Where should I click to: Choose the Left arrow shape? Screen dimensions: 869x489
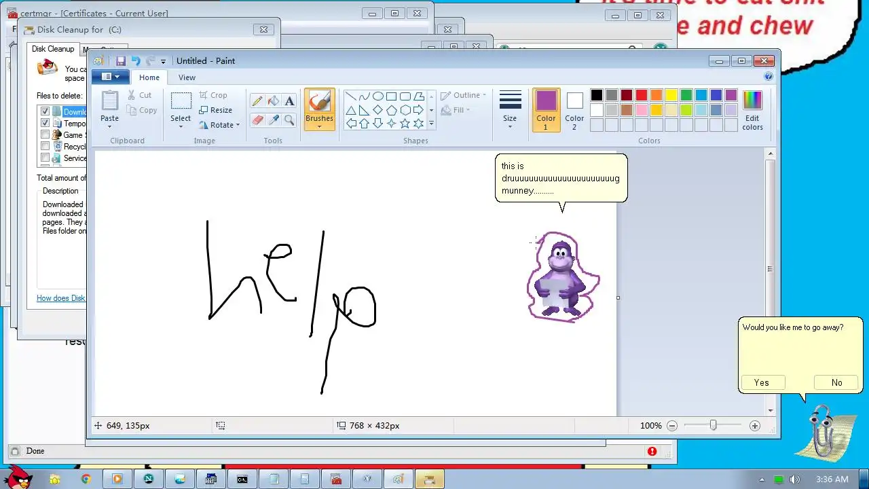(351, 124)
